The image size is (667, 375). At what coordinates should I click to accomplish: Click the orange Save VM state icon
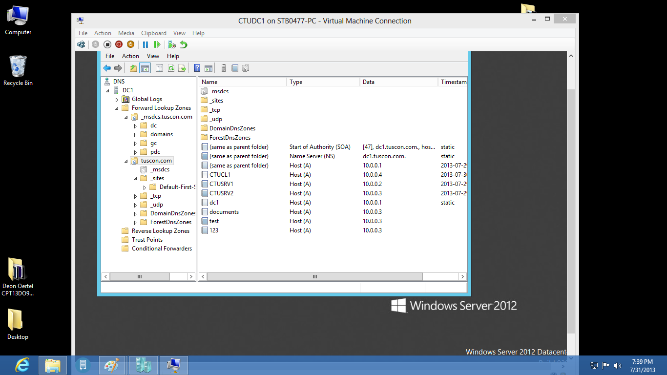coord(130,44)
